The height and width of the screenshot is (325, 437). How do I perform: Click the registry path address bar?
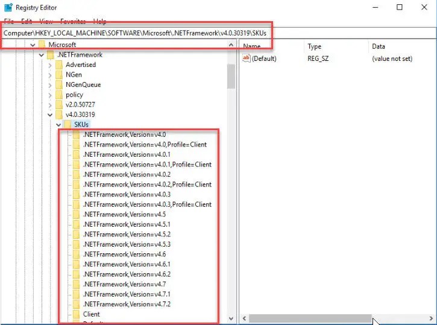coord(218,33)
